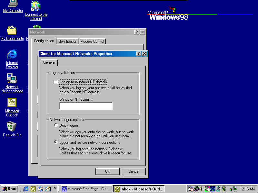The width and height of the screenshot is (258, 193).
Task: Expand the Quick Launch overflow chevron
Action: click(55, 188)
